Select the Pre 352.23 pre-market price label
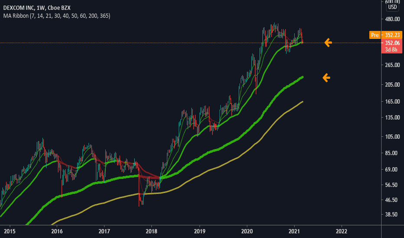The width and height of the screenshot is (404, 238). coord(385,35)
